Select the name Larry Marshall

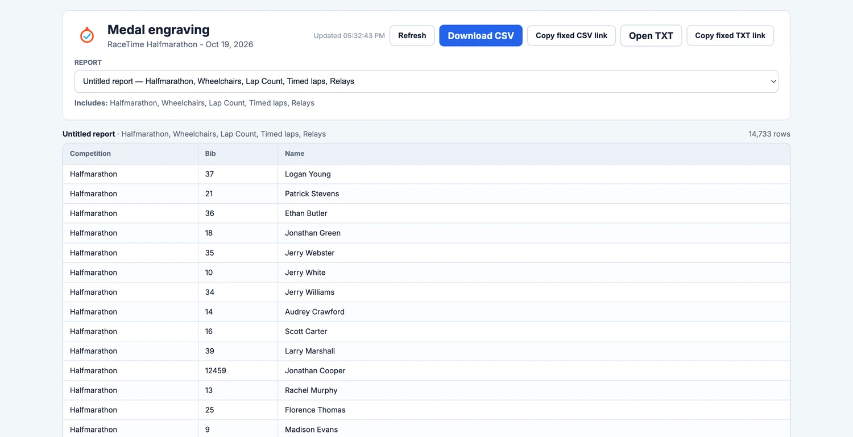click(310, 351)
